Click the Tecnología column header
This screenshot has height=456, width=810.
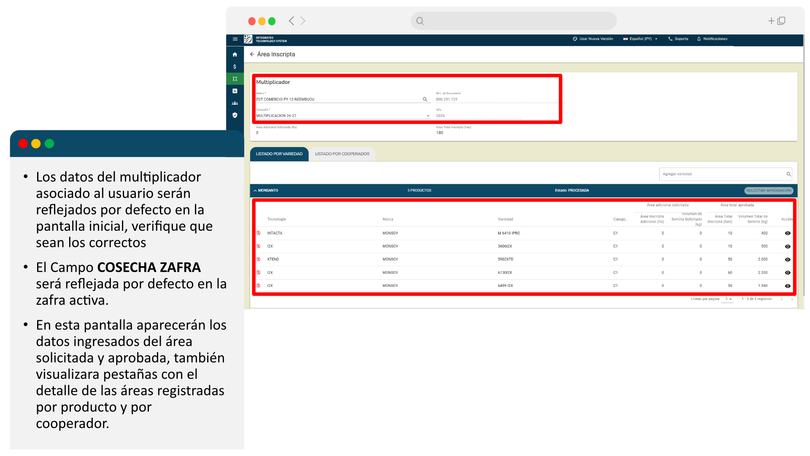pos(276,219)
